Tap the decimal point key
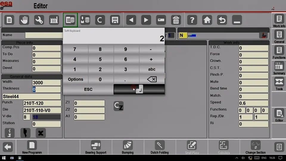The height and width of the screenshot is (161, 286). 125,79
